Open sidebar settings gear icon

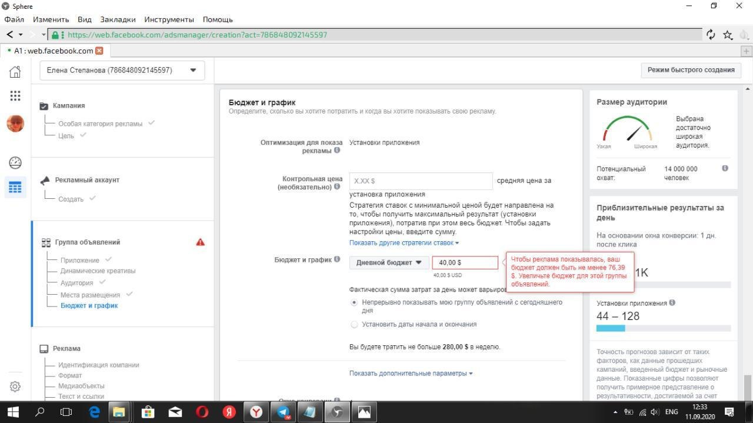point(15,387)
